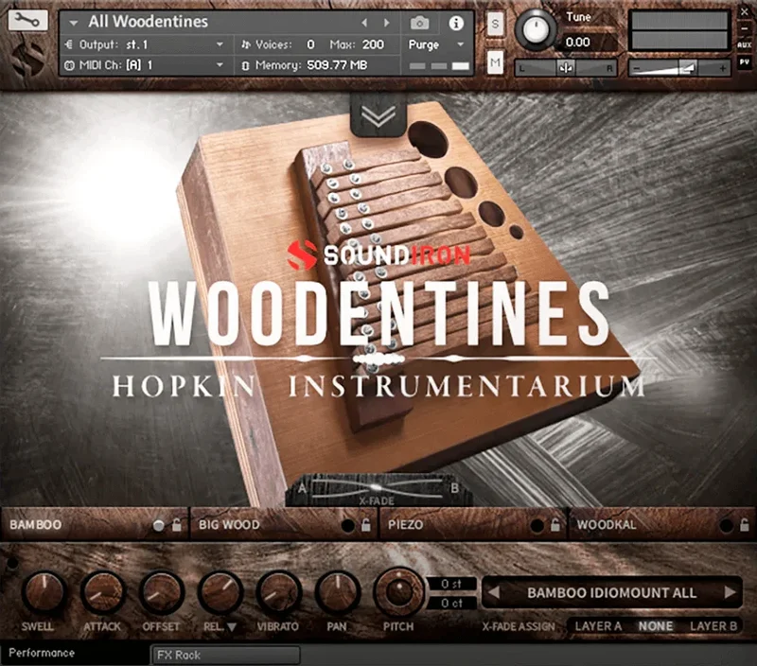This screenshot has height=666, width=757.
Task: Adjust the Tune knob
Action: point(536,29)
